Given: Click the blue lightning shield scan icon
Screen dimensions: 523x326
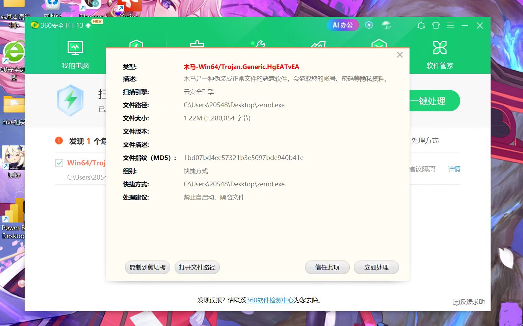Looking at the screenshot, I should [70, 100].
